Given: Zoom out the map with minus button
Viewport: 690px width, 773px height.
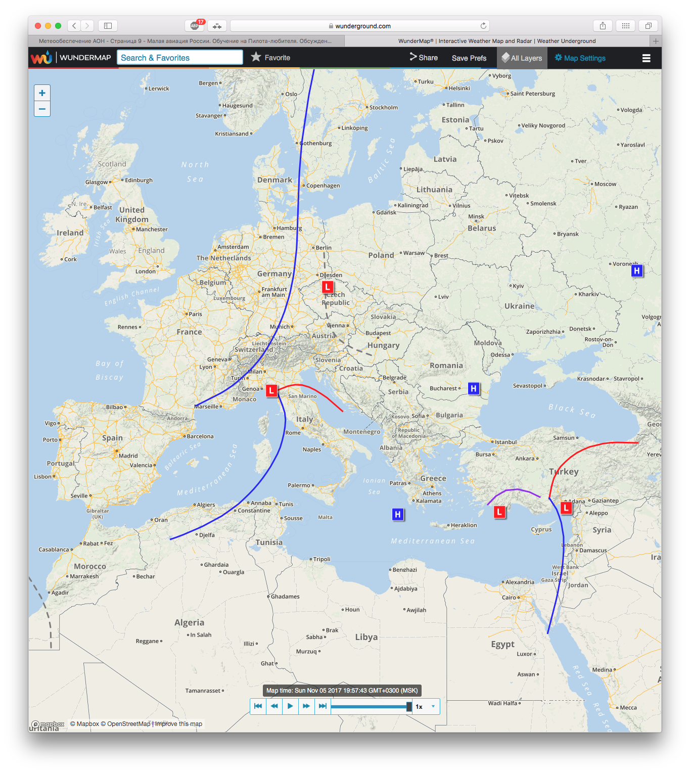Looking at the screenshot, I should pyautogui.click(x=42, y=109).
